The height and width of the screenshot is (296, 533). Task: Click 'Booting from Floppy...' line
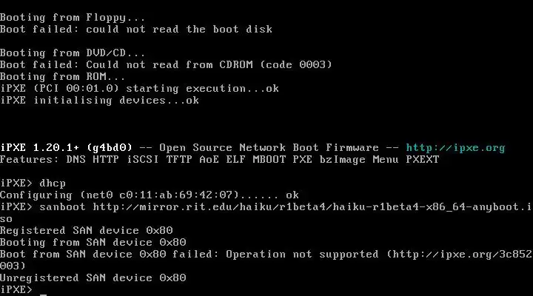point(73,18)
